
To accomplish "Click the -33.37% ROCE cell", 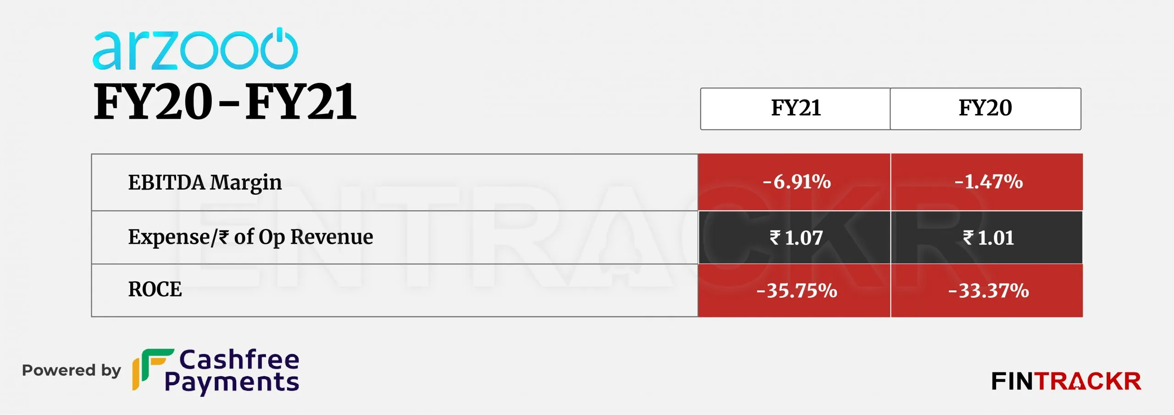I will click(x=987, y=290).
